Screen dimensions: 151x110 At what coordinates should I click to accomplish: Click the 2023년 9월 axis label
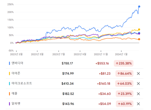tap(80, 54)
